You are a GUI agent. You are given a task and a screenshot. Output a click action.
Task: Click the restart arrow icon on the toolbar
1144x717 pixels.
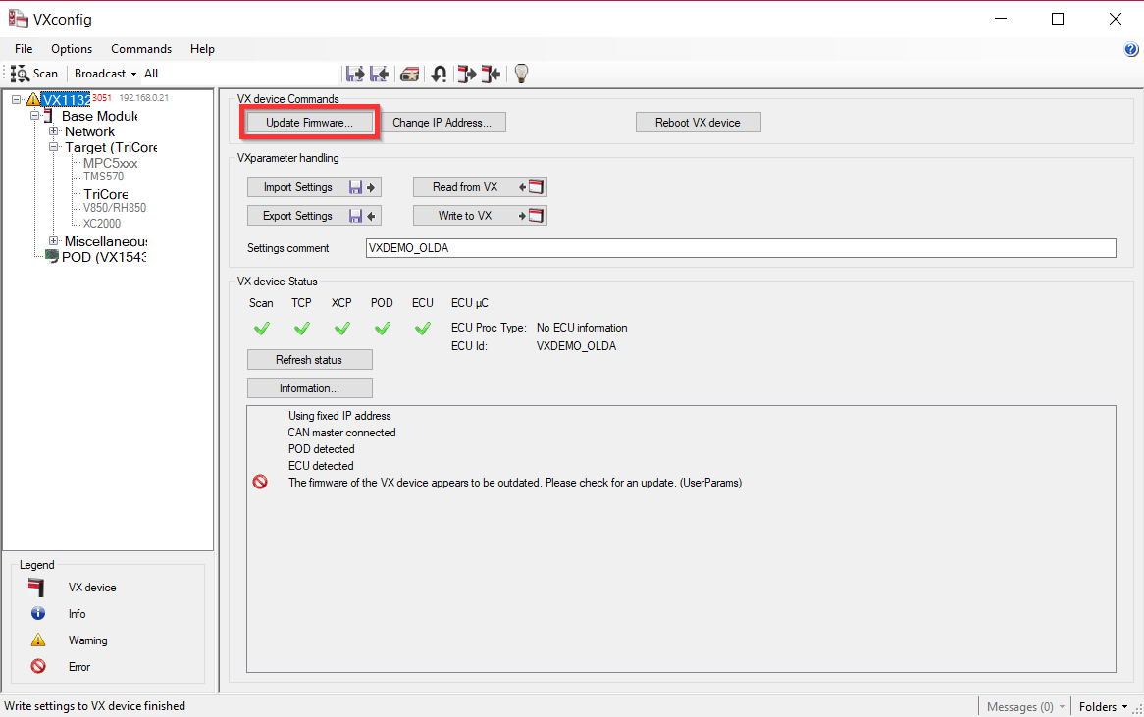coord(439,74)
